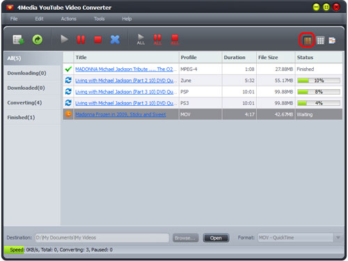Click the MPEG-4 profile cell
The width and height of the screenshot is (348, 261).
[200, 69]
